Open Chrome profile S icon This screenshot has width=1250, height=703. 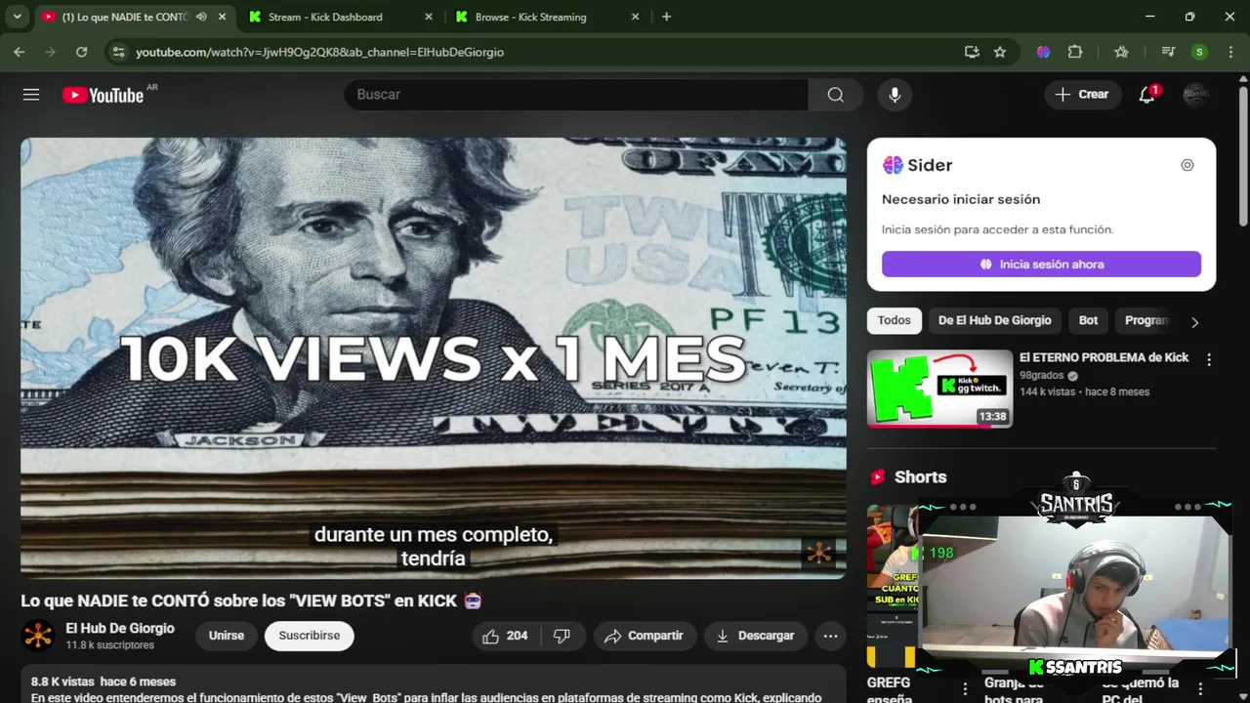(1199, 52)
